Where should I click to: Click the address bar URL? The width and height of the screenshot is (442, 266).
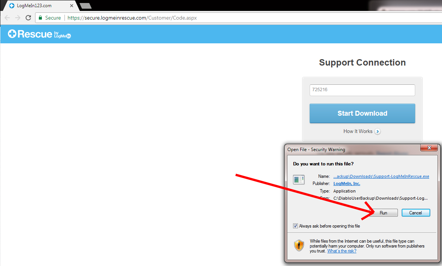[132, 18]
